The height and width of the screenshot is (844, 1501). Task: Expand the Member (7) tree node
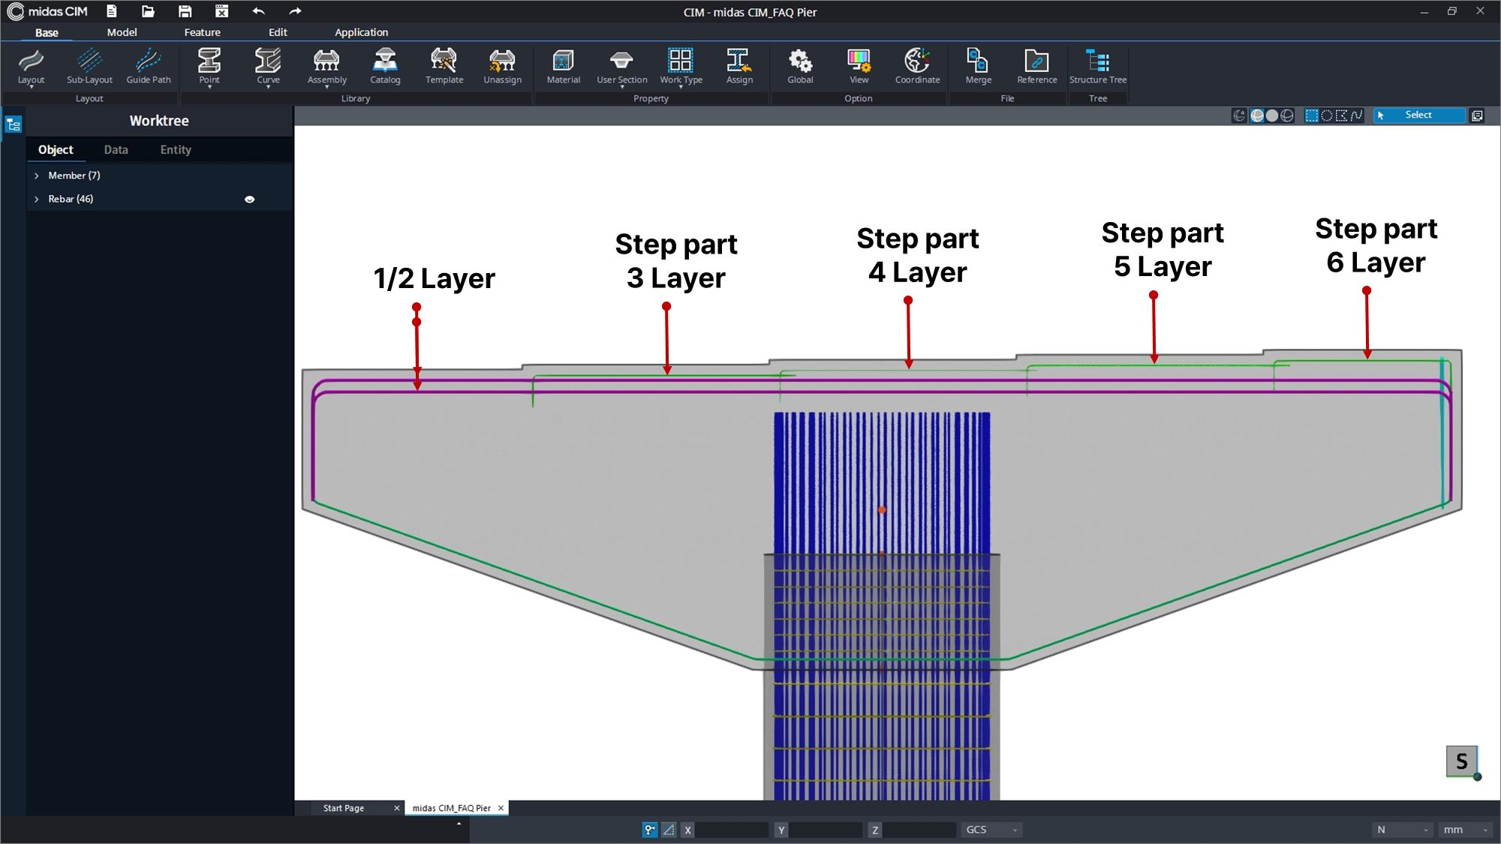[x=36, y=176]
